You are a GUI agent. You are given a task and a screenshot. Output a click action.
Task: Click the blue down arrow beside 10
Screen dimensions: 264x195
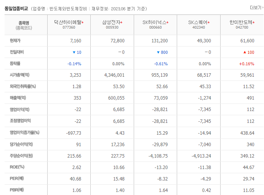[x=74, y=52]
